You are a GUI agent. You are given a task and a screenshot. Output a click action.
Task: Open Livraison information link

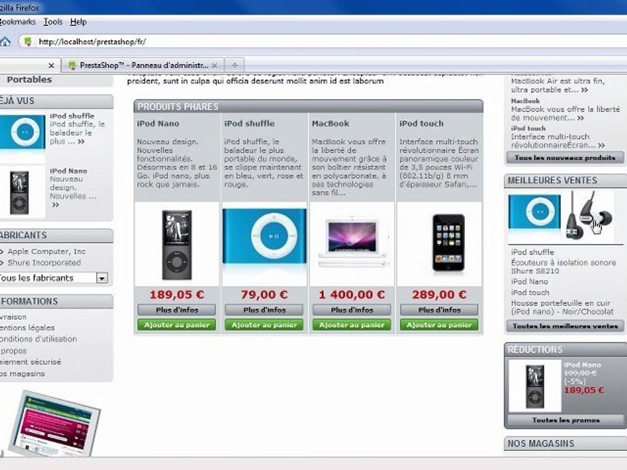tap(13, 317)
